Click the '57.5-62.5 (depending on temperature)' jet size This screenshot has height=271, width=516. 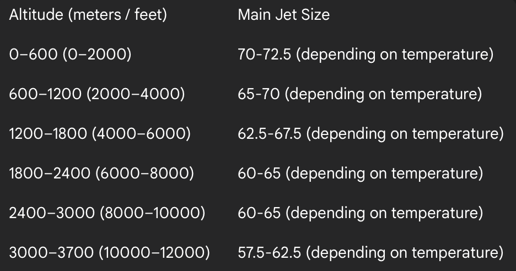pyautogui.click(x=370, y=253)
